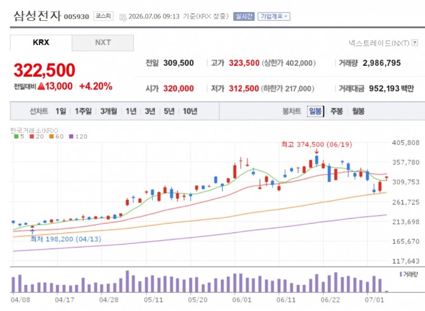The image size is (425, 311).
Task: Show the 1년 line chart
Action: point(131,111)
